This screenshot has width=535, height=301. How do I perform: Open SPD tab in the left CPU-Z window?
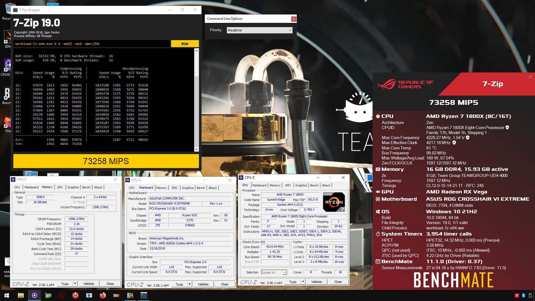coord(60,187)
